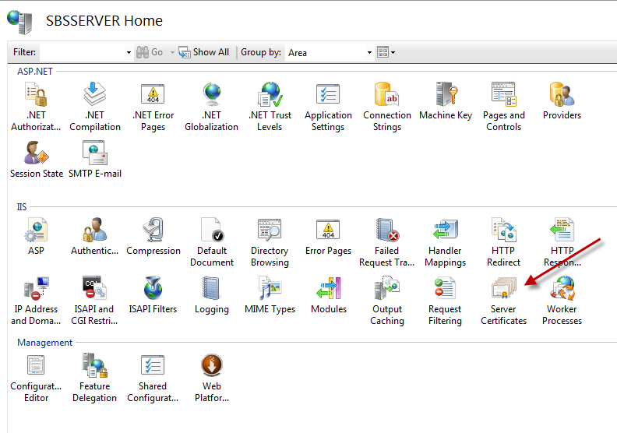Expand the Filter dropdown arrow
This screenshot has width=617, height=433.
[129, 52]
